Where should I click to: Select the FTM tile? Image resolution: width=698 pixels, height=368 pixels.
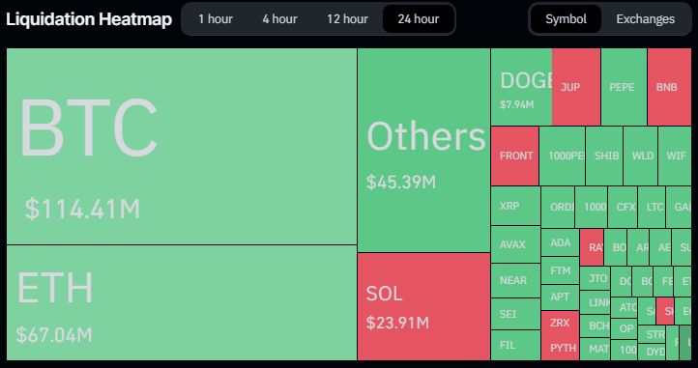[561, 270]
